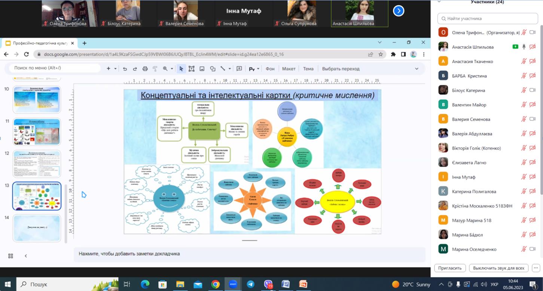Click the Print icon in Slides toolbar
The height and width of the screenshot is (291, 543).
(145, 69)
